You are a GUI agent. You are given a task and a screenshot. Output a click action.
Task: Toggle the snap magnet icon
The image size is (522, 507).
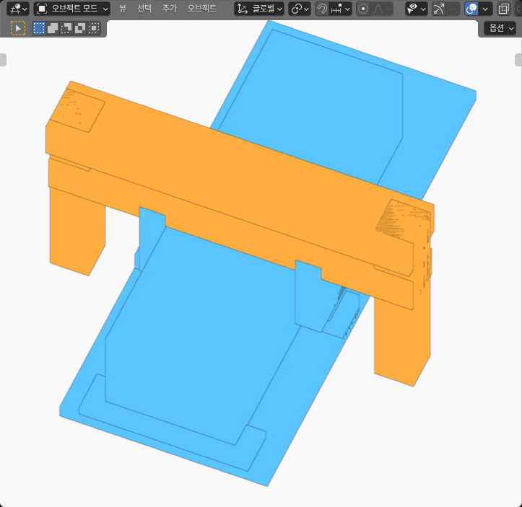click(321, 9)
